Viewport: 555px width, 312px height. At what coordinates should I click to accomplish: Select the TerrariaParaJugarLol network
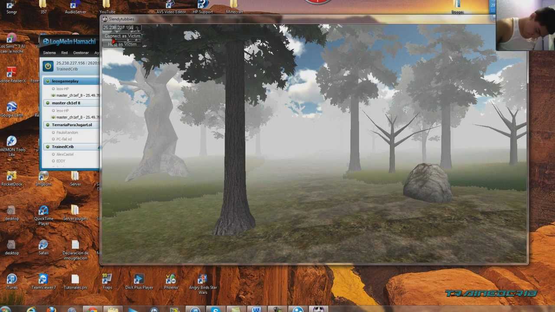click(x=71, y=125)
